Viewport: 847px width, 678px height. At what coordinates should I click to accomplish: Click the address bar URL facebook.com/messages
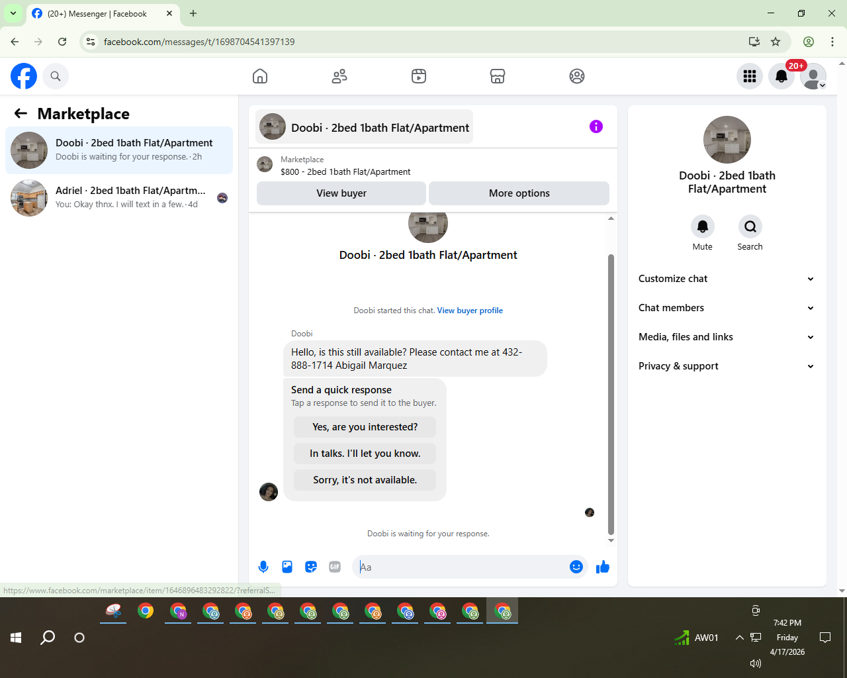click(199, 42)
